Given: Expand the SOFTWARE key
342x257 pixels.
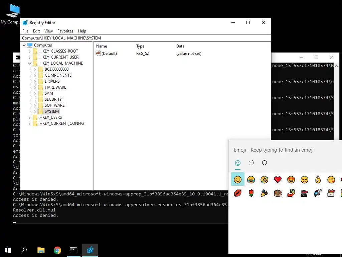Looking at the screenshot, I should pos(35,105).
